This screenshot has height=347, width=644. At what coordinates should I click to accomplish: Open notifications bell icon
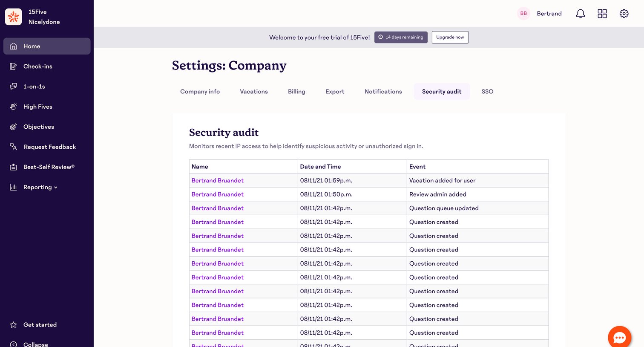click(x=581, y=14)
